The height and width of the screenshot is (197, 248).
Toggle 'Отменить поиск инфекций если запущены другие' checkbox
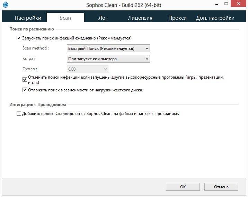point(25,79)
